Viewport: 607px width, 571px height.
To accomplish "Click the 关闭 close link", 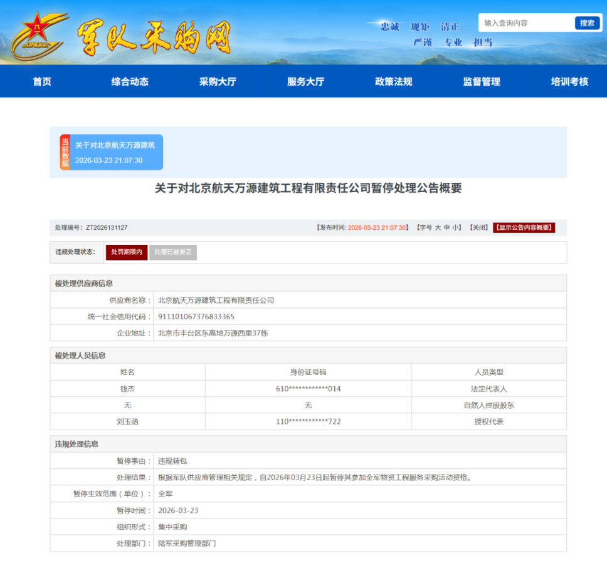I will point(478,228).
